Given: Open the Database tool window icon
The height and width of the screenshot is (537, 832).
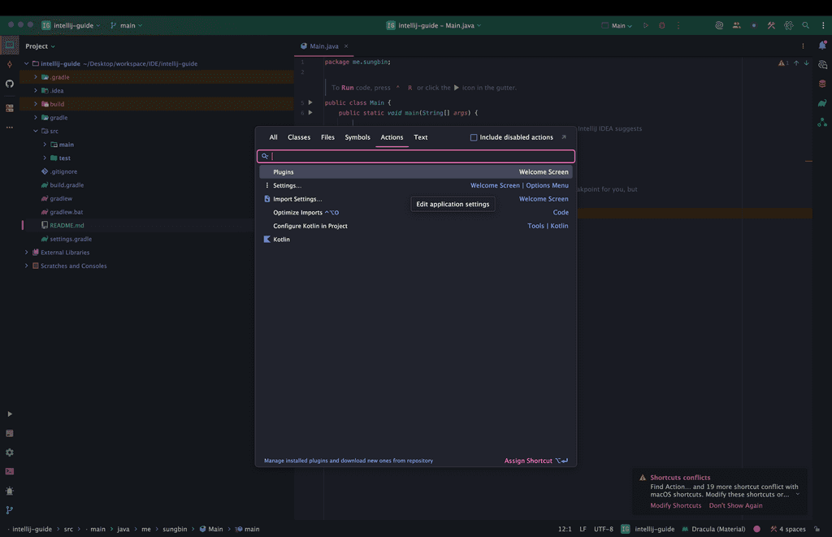Looking at the screenshot, I should pyautogui.click(x=822, y=84).
